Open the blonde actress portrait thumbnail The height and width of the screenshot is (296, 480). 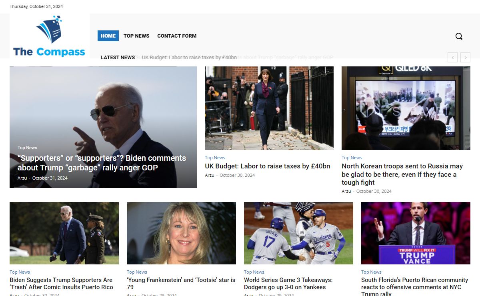[x=181, y=233]
